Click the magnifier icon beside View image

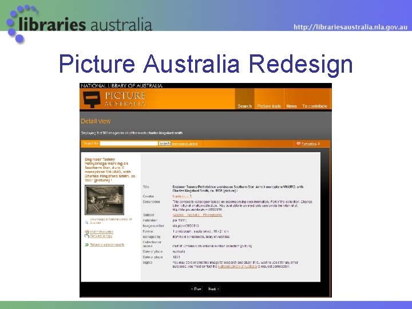click(87, 222)
